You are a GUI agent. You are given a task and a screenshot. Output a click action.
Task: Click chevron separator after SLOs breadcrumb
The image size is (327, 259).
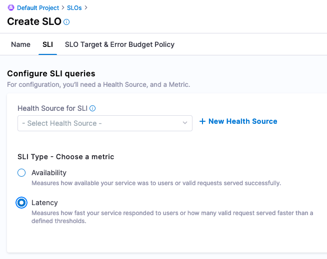pyautogui.click(x=86, y=8)
